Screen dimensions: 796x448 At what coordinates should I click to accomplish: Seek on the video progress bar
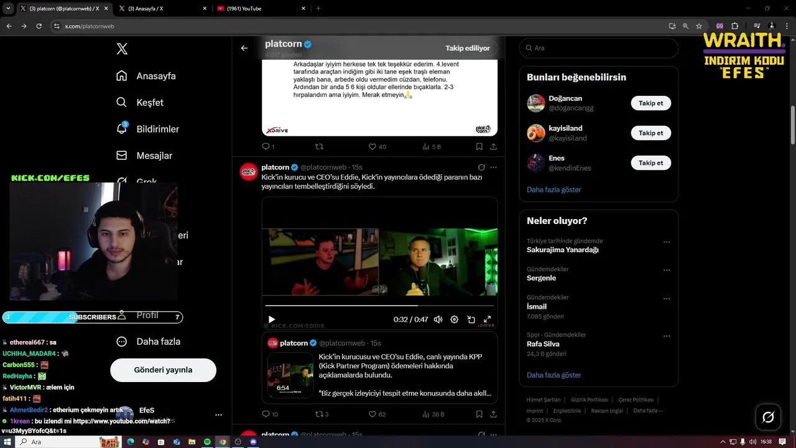pyautogui.click(x=379, y=306)
